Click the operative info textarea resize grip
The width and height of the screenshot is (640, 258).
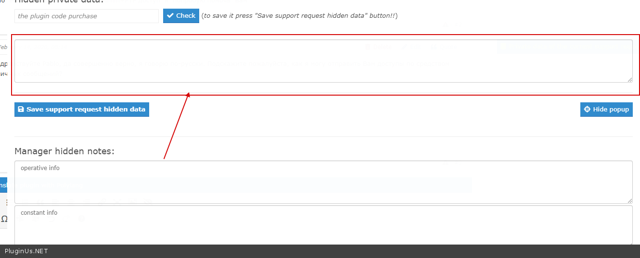[x=629, y=200]
